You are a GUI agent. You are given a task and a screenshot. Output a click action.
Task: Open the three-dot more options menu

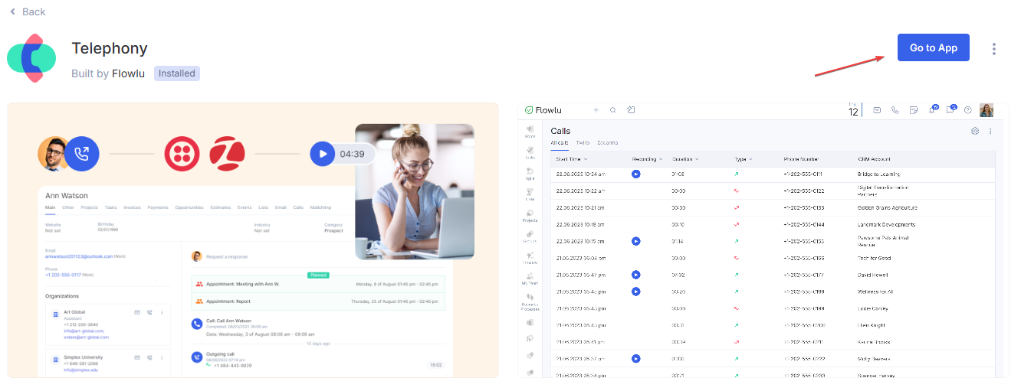pyautogui.click(x=994, y=49)
